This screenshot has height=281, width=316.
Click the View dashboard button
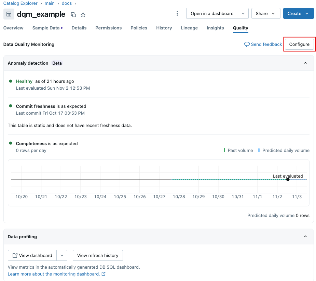[x=32, y=255]
